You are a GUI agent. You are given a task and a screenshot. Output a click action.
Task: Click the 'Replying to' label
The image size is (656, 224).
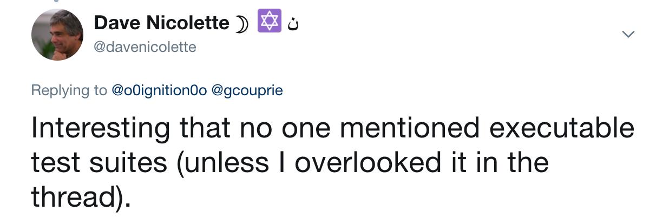click(x=69, y=90)
